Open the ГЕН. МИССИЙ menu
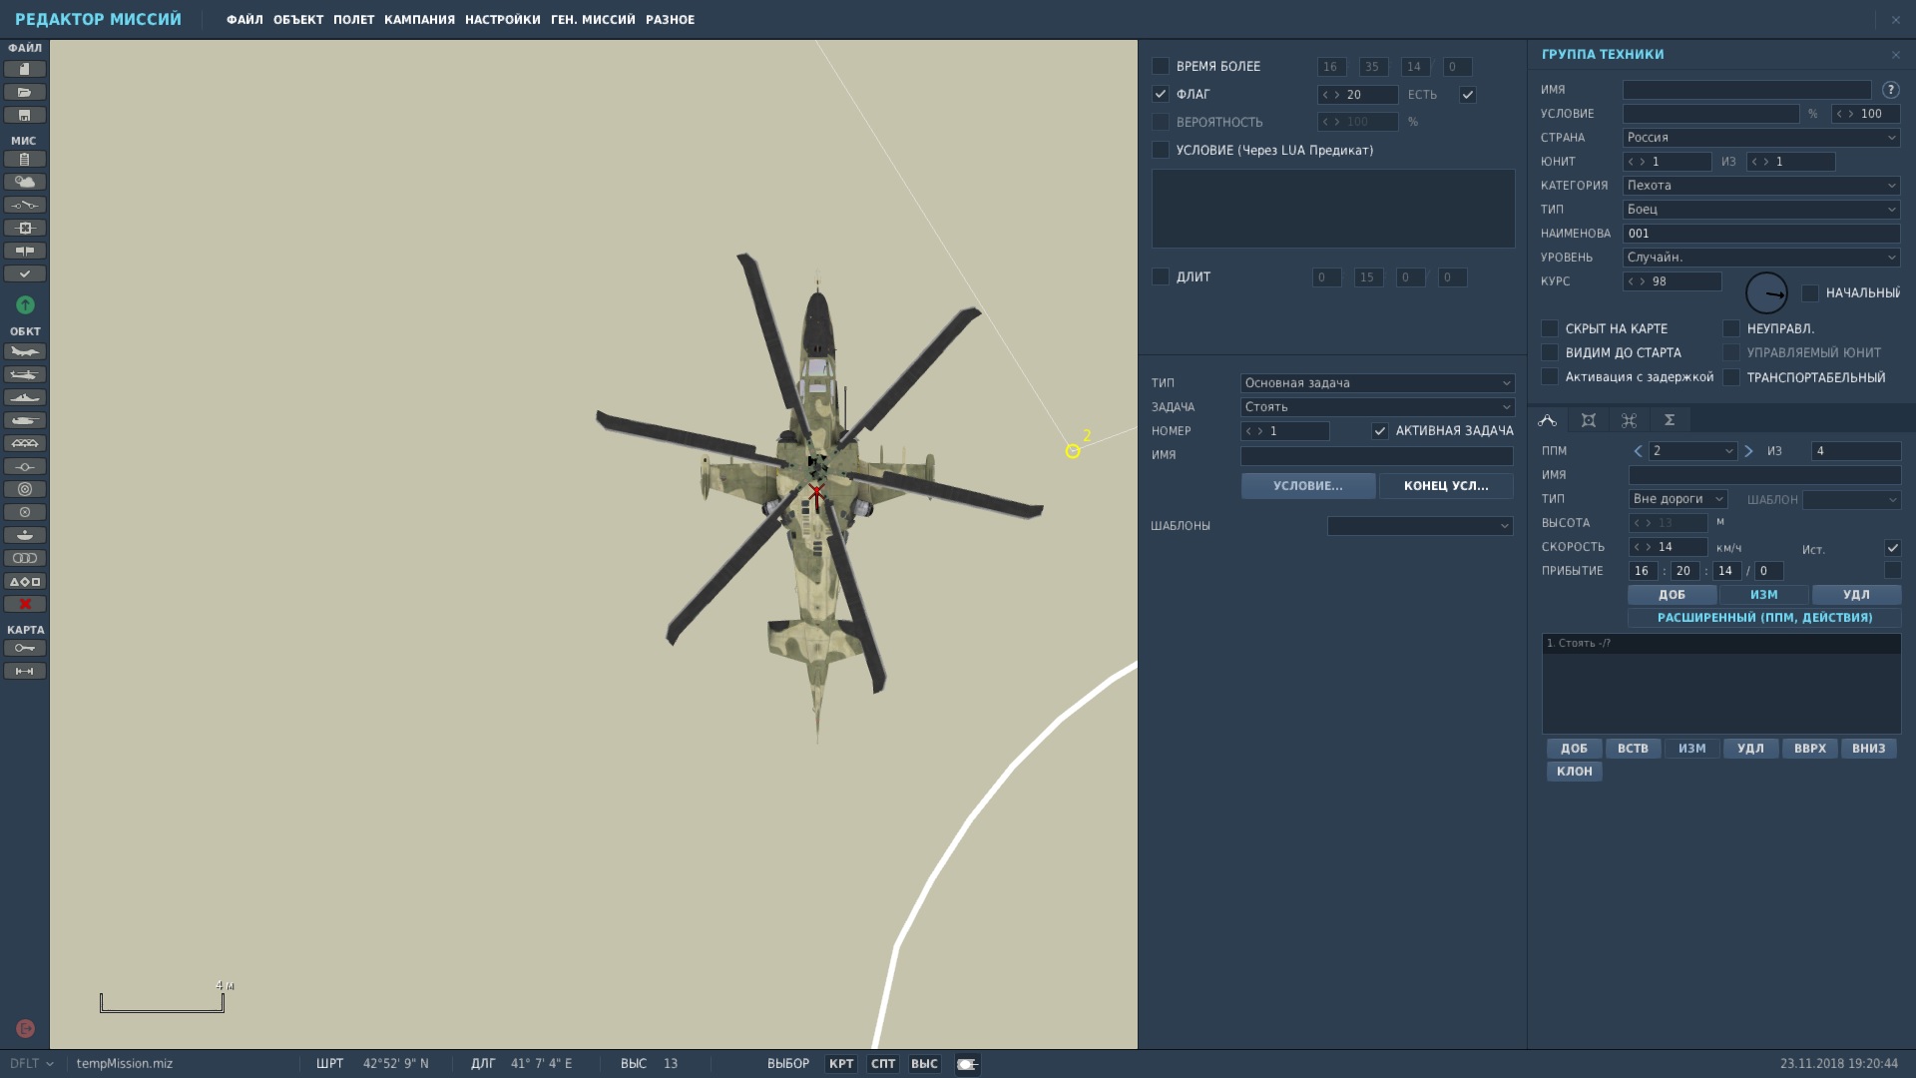Screen dimensions: 1916x1078 593,20
